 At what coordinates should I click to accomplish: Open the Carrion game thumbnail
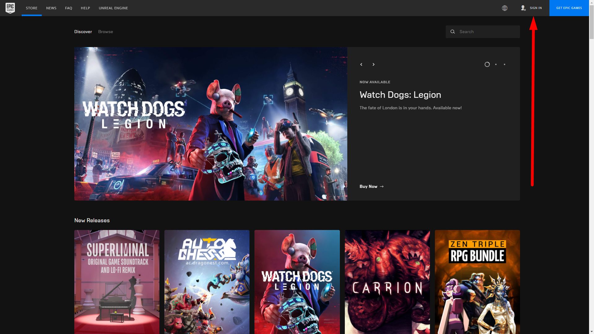[387, 282]
